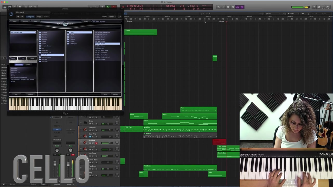This screenshot has height=187, width=333.
Task: Select the red recording region on track 19
Action: 219,142
